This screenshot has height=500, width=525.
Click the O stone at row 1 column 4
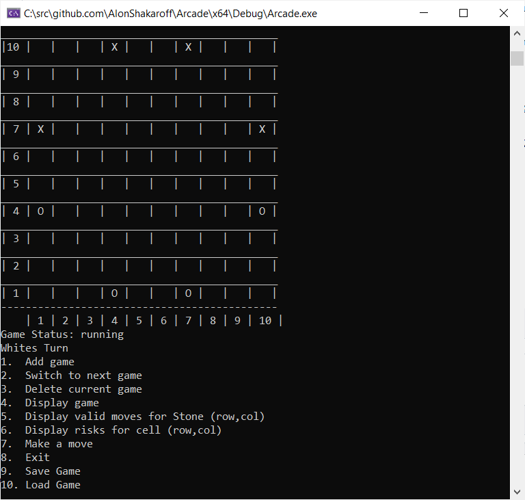point(115,293)
